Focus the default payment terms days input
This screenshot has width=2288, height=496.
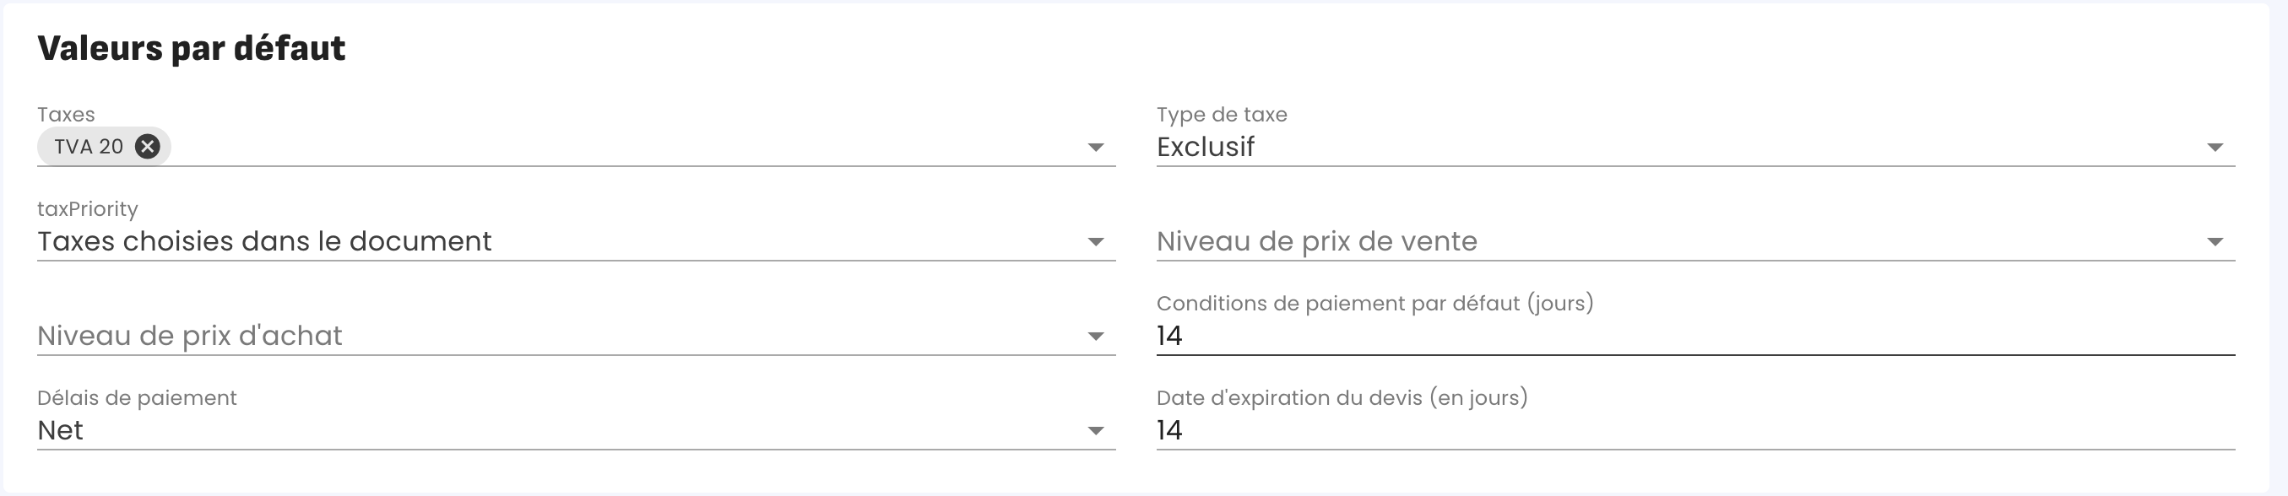coord(1688,336)
